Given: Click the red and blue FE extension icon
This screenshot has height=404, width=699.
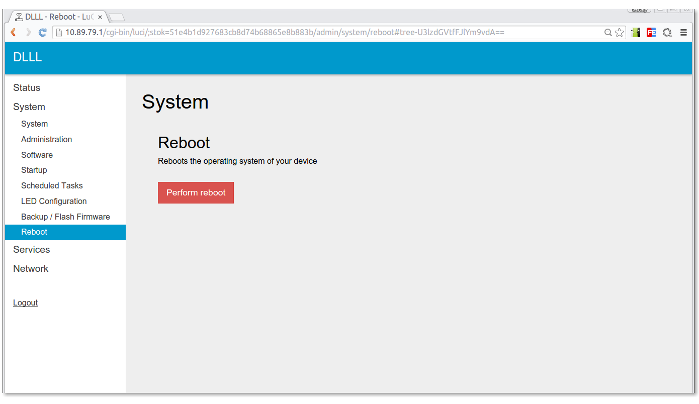Looking at the screenshot, I should coord(651,33).
